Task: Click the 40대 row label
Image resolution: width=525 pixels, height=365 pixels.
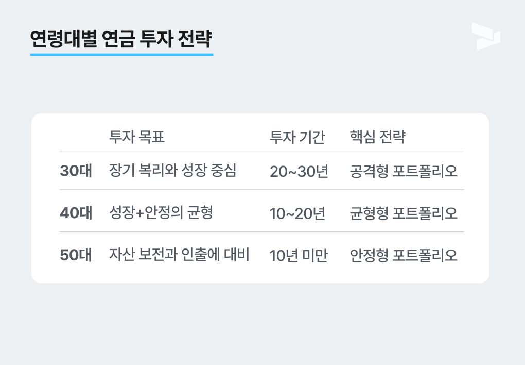Action: (76, 213)
